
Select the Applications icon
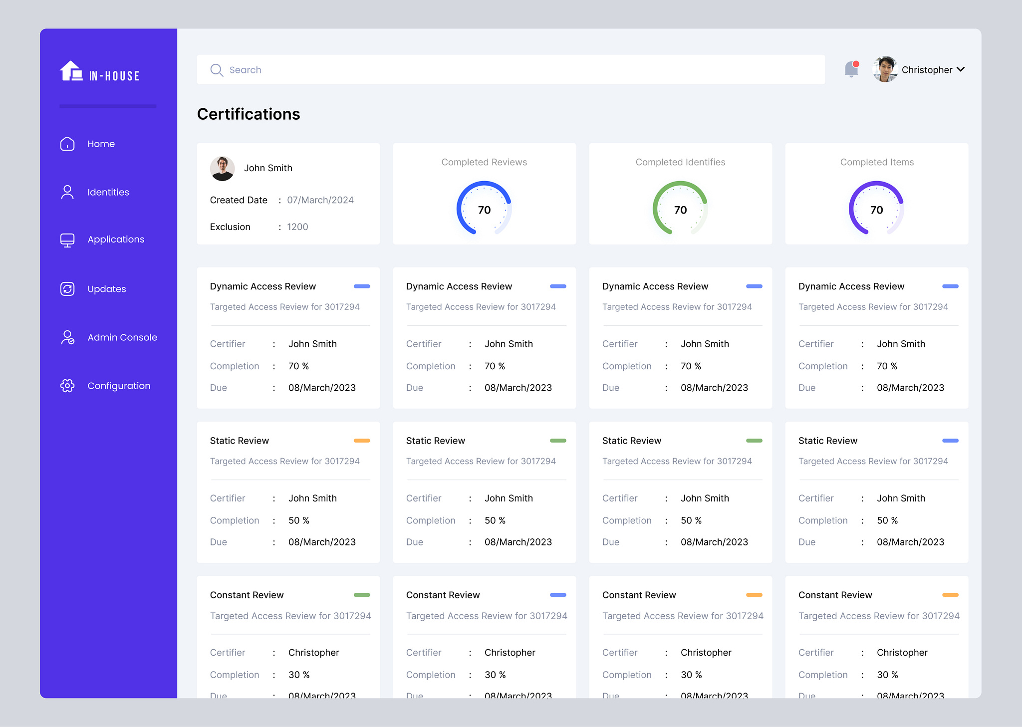click(x=67, y=240)
